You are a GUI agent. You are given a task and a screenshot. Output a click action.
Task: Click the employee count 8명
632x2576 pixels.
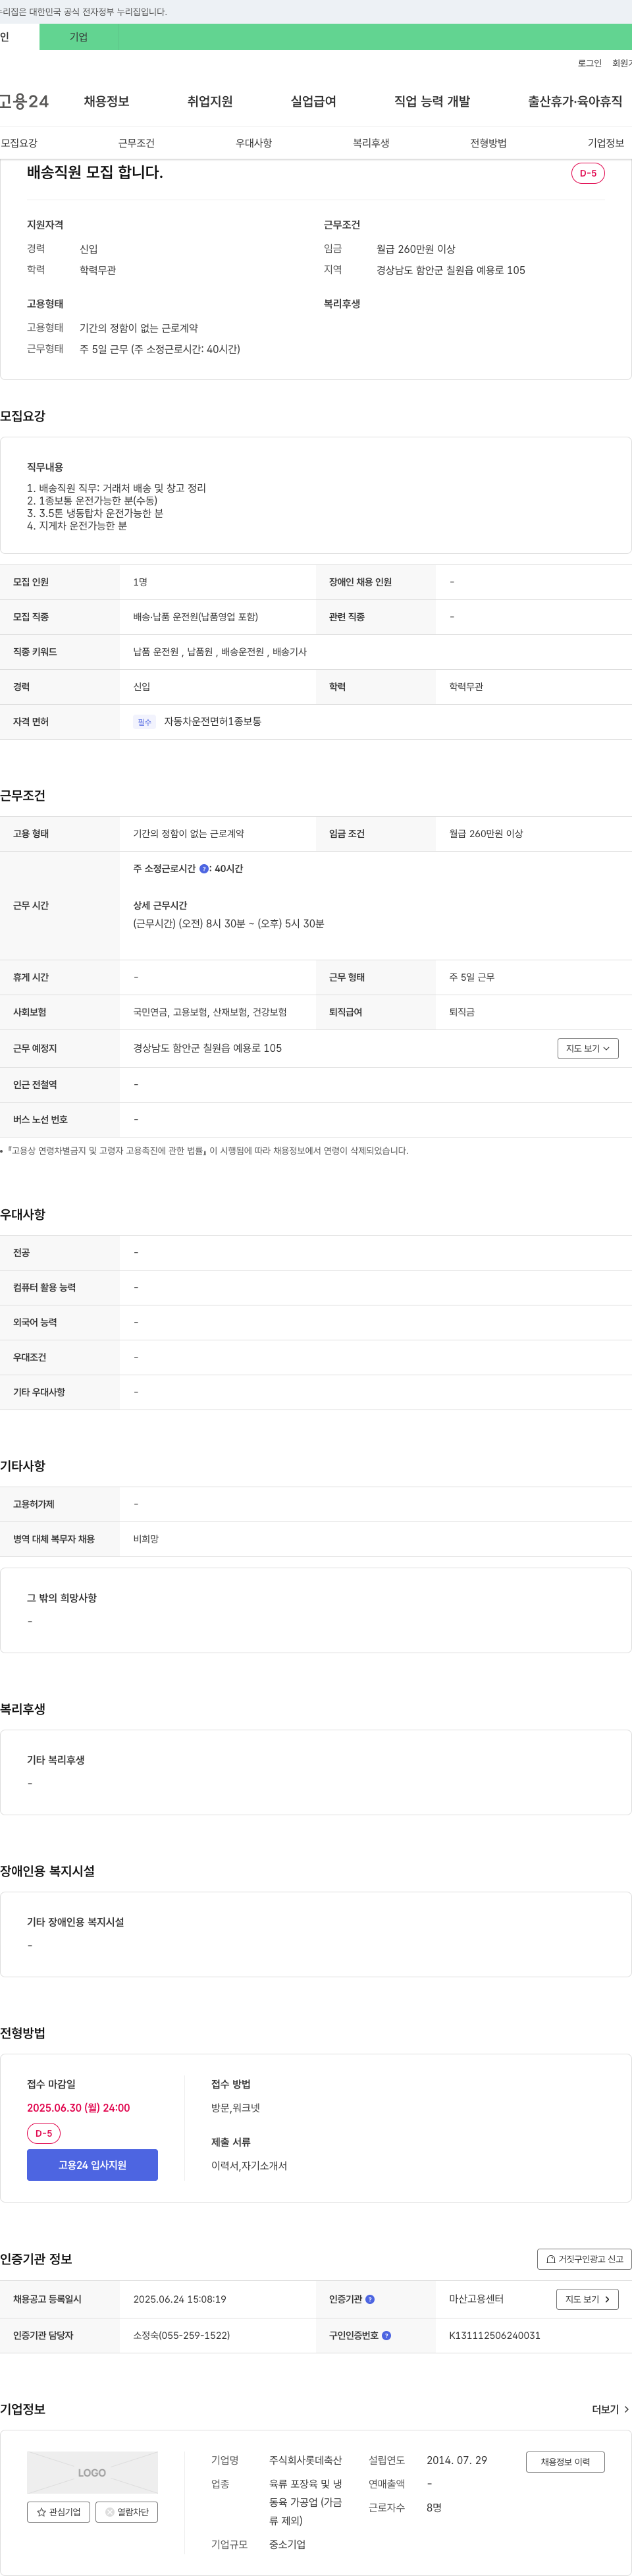(434, 2507)
